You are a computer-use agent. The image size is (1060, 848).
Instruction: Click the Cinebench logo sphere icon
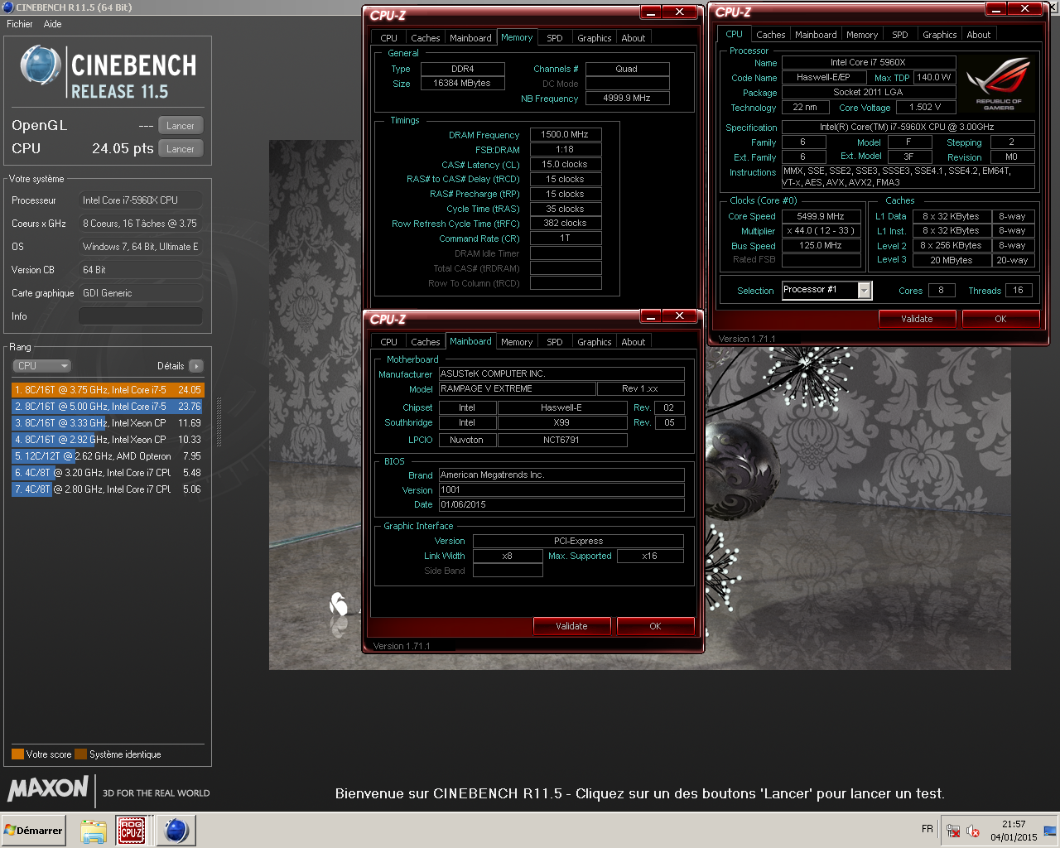[40, 66]
